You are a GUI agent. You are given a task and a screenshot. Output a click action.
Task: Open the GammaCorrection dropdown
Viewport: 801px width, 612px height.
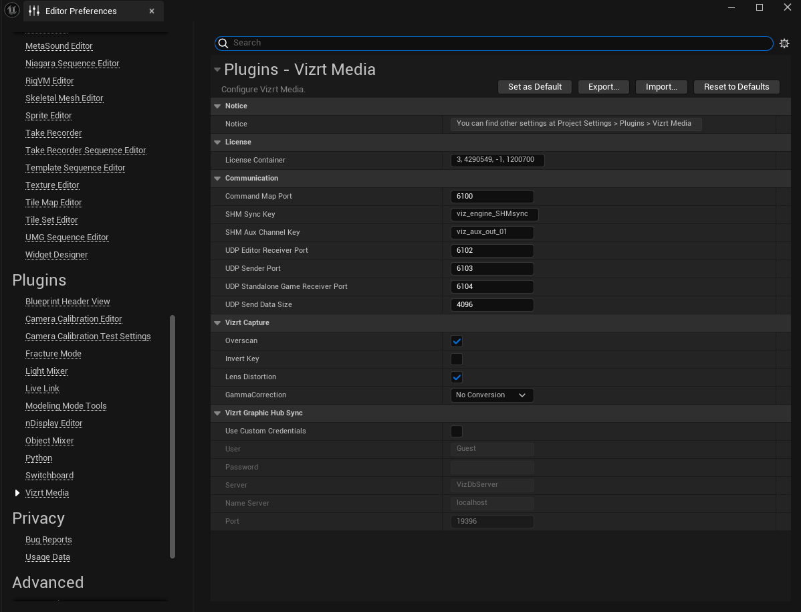pyautogui.click(x=492, y=395)
